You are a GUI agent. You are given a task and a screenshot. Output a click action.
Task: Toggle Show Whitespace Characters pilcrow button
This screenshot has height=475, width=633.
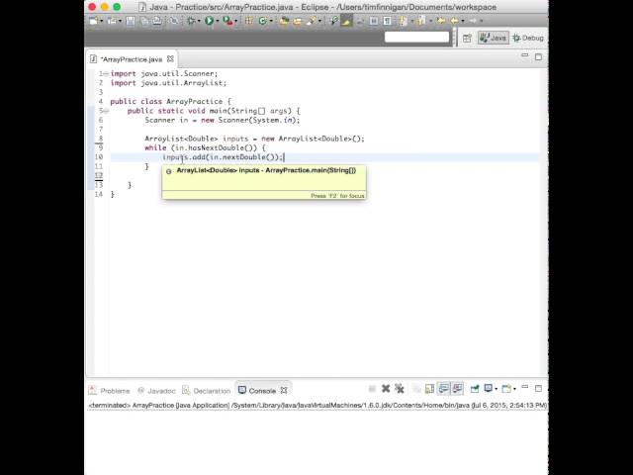pos(387,21)
